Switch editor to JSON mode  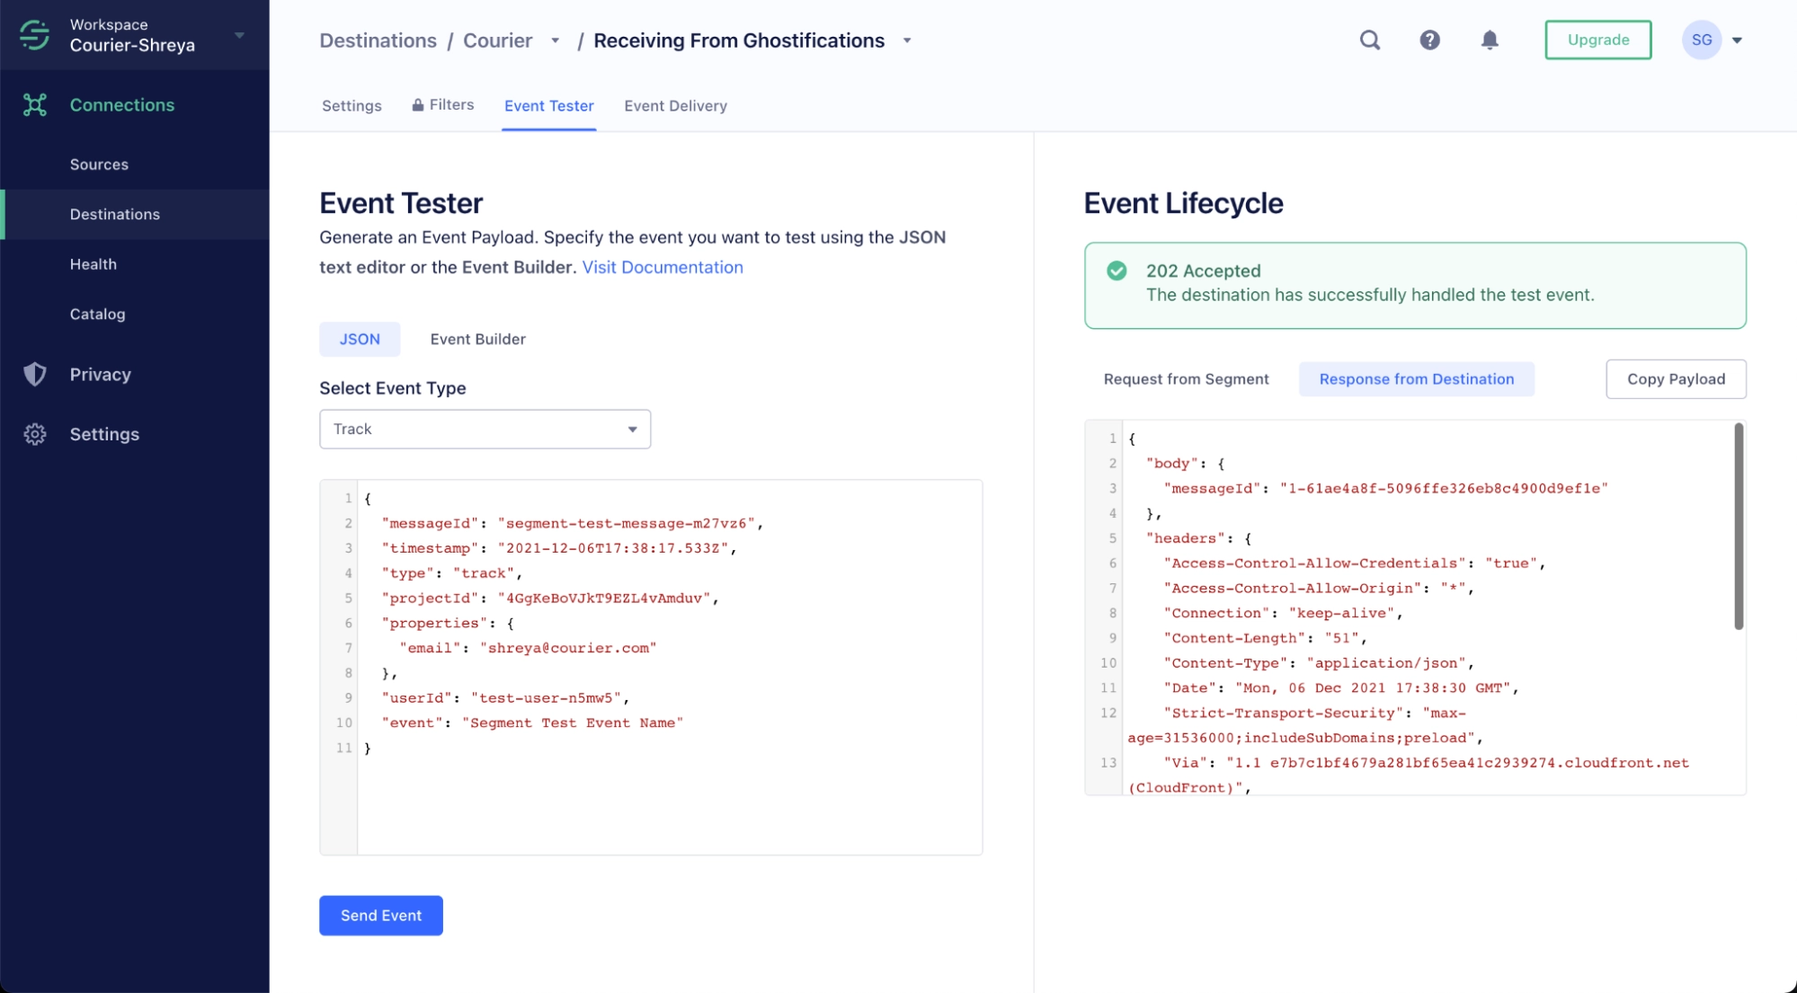[360, 339]
